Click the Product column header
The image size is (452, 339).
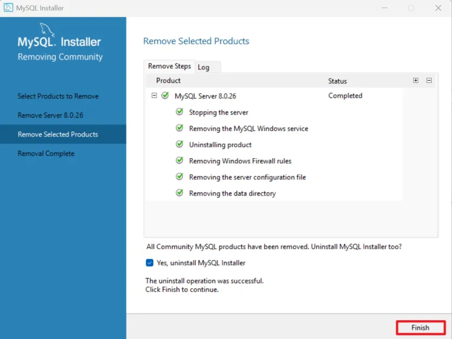coord(168,81)
